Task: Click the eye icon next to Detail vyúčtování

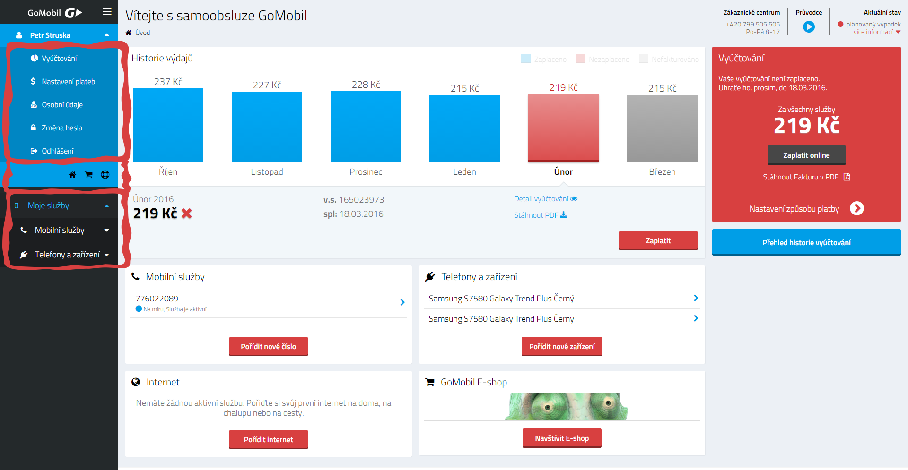Action: click(x=574, y=199)
